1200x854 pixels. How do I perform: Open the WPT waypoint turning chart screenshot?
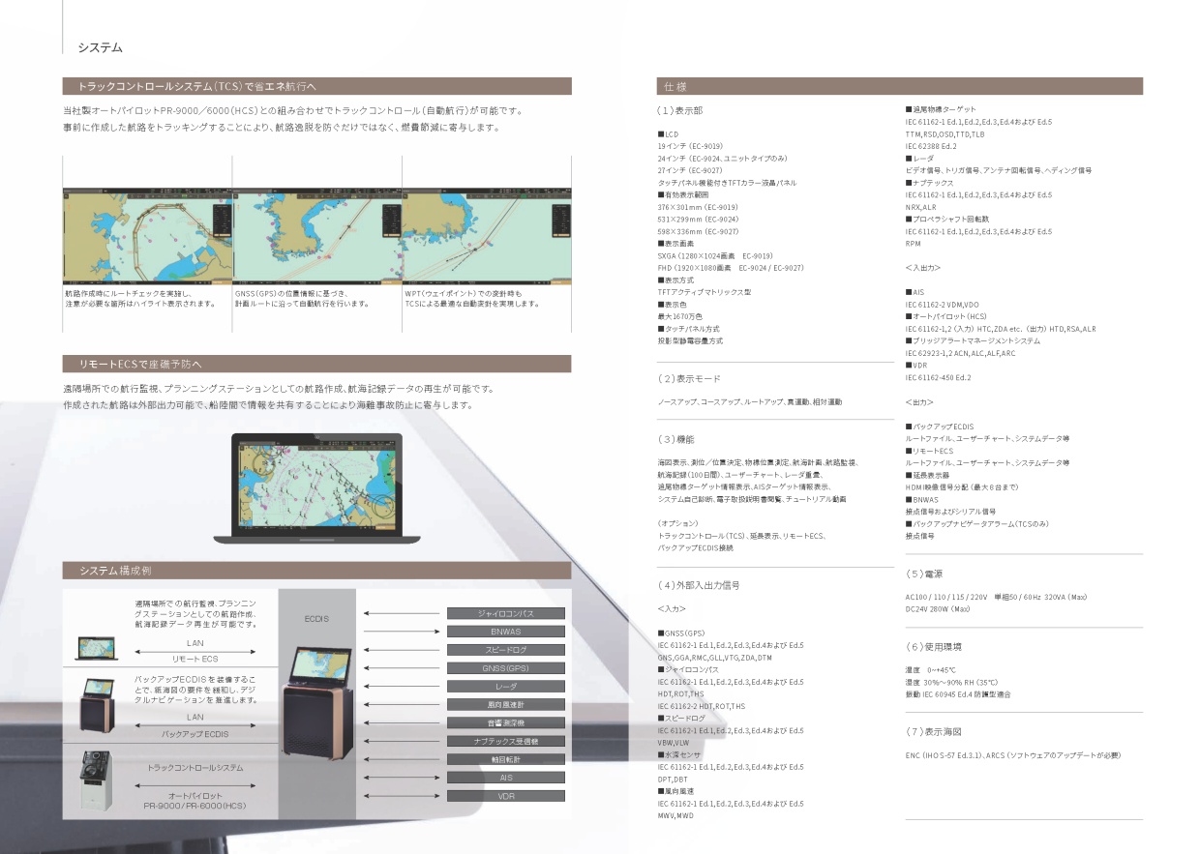(x=487, y=234)
